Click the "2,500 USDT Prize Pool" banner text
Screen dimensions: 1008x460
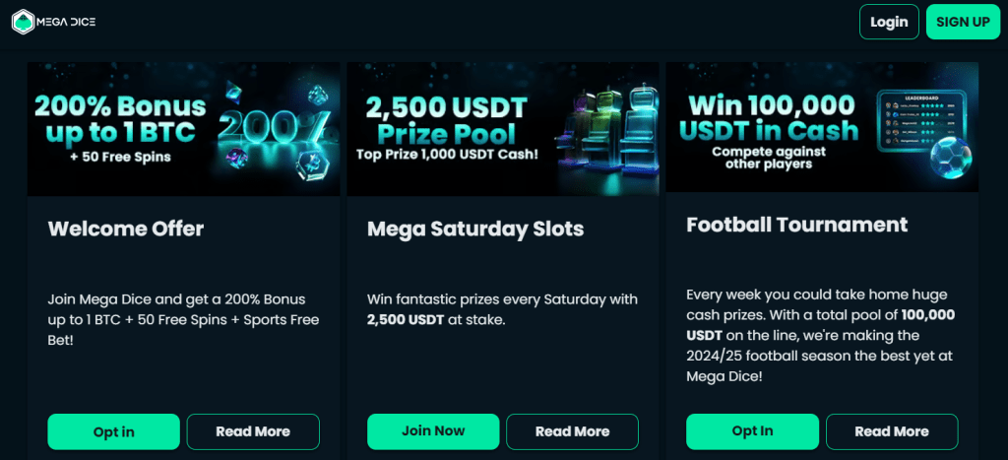click(x=448, y=120)
